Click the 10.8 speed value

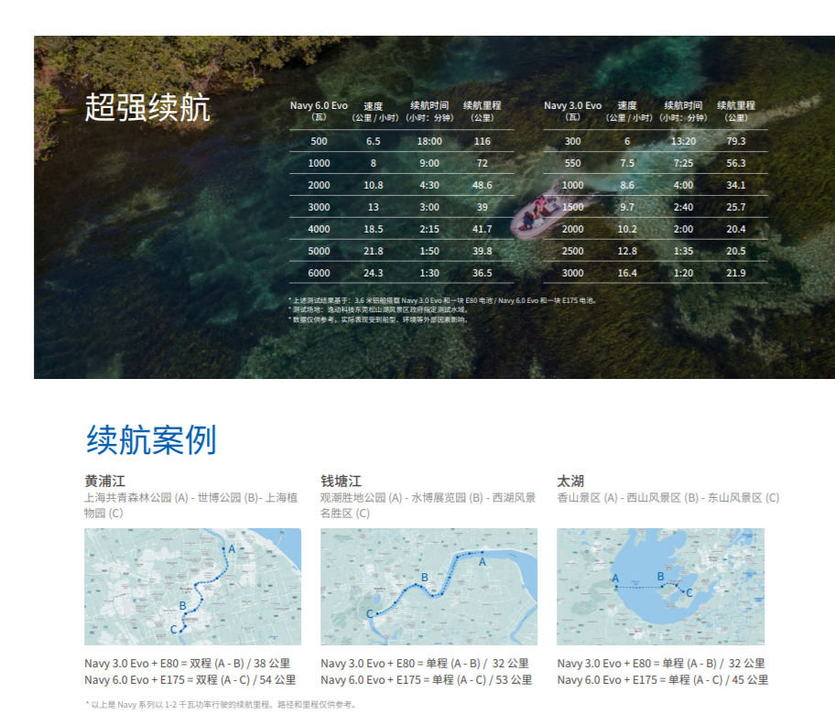pos(374,185)
